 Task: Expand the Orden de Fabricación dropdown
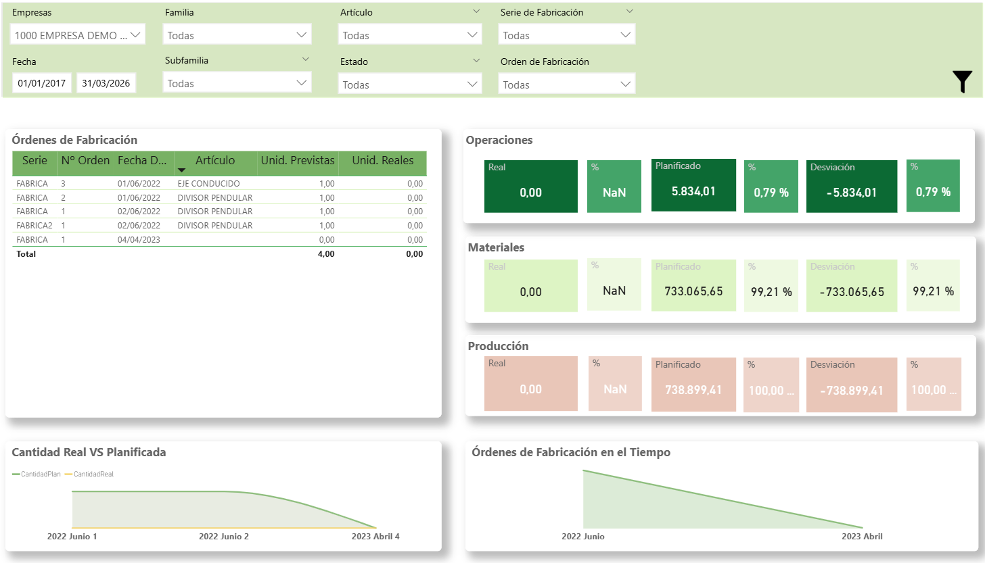tap(566, 84)
